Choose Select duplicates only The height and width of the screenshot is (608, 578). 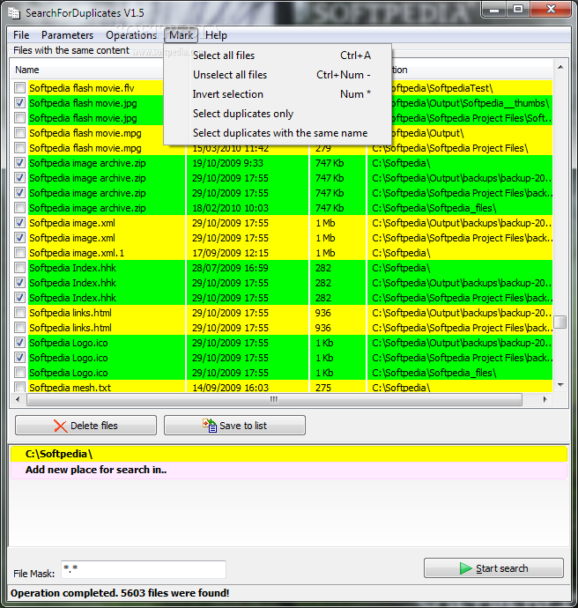tap(278, 114)
